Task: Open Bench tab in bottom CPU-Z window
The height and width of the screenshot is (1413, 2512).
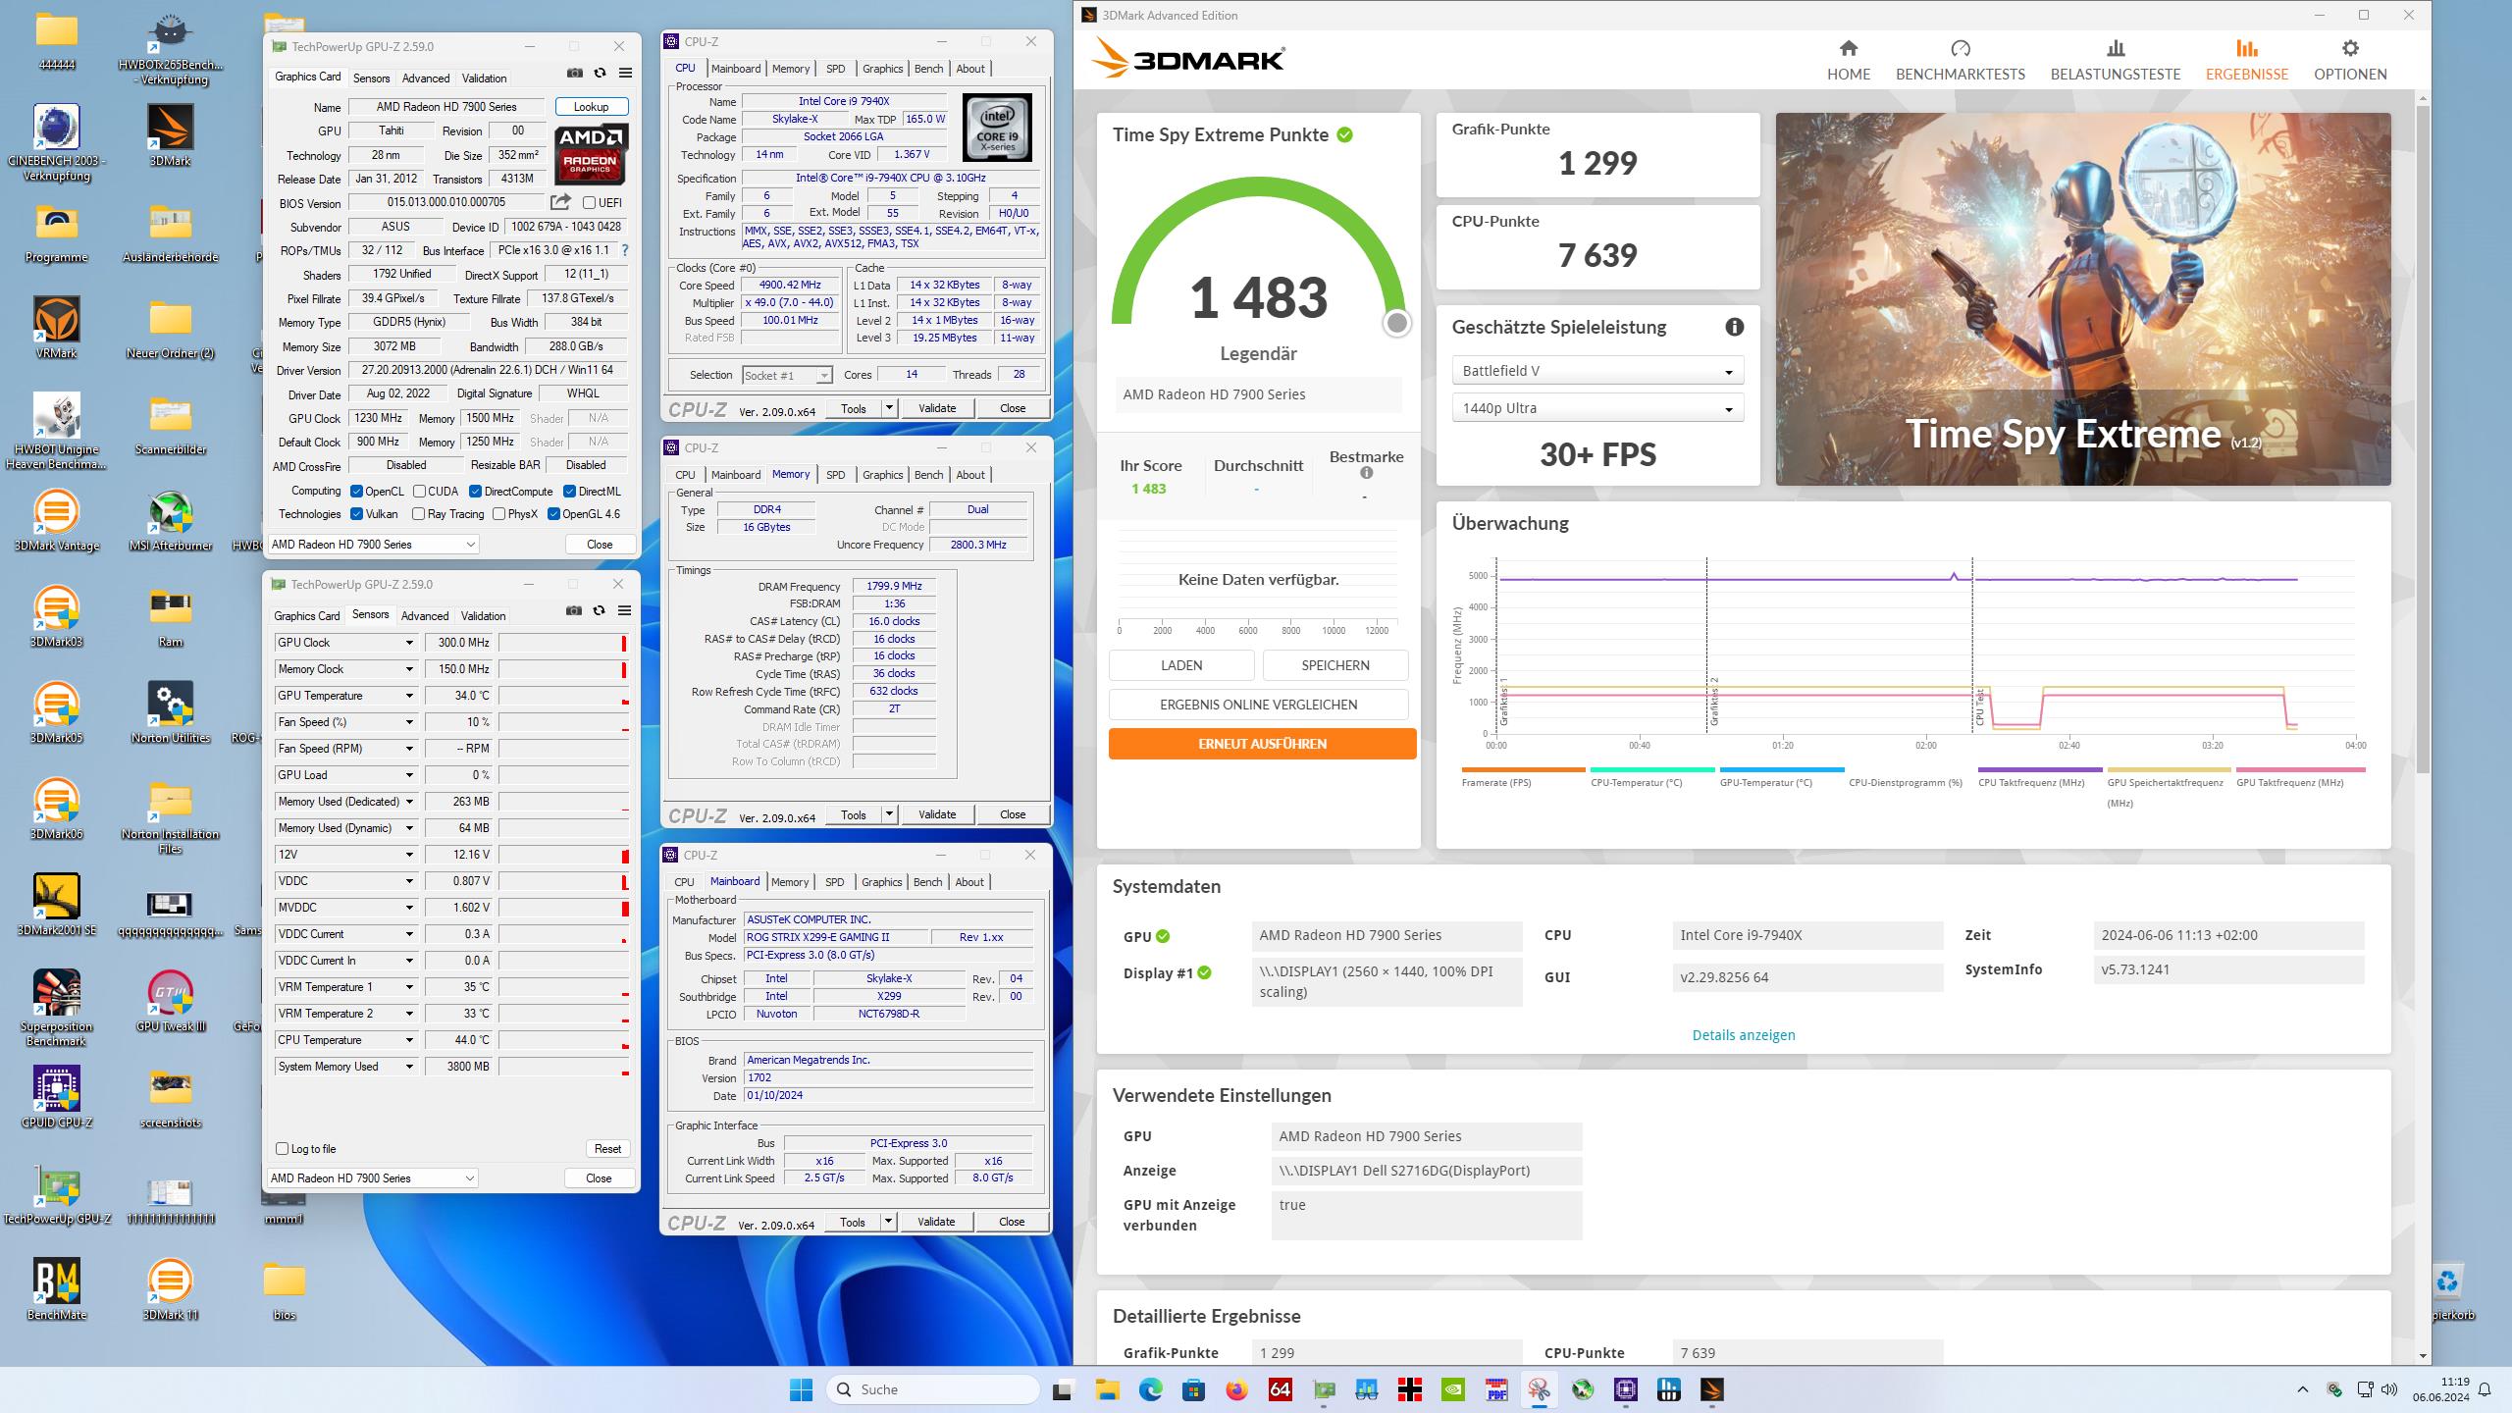Action: [x=927, y=882]
